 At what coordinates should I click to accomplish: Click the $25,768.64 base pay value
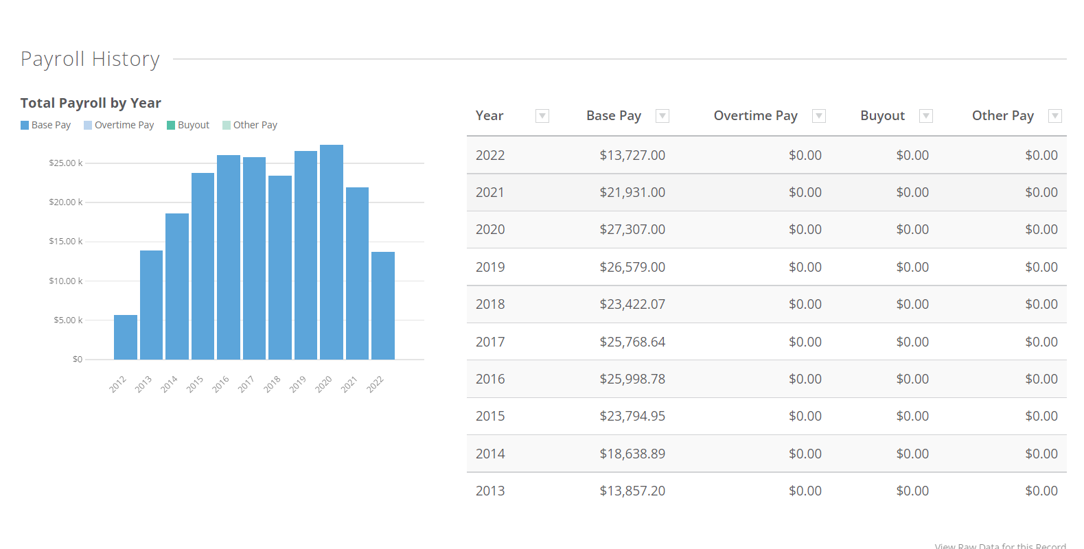tap(632, 342)
